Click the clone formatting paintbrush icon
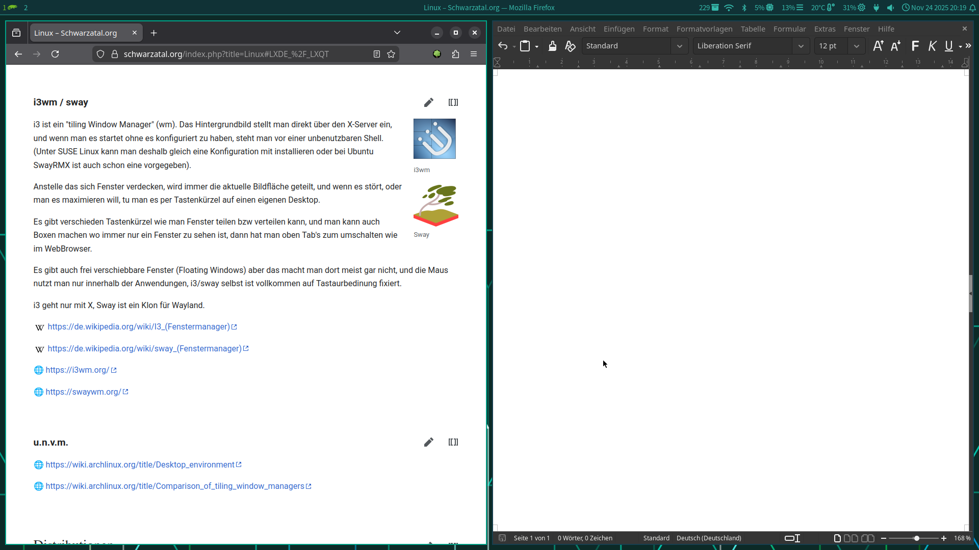 (x=552, y=46)
